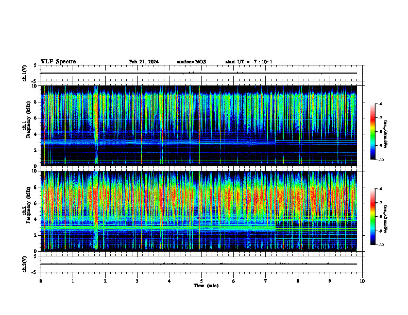
Task: Click time axis tick label "6"
Action: point(234,281)
